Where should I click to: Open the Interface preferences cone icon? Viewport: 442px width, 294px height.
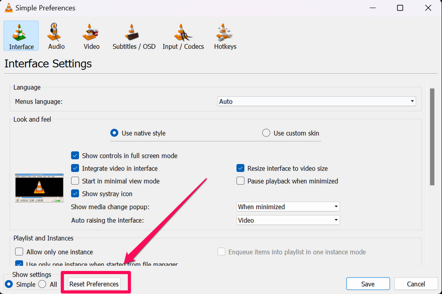coord(21,33)
